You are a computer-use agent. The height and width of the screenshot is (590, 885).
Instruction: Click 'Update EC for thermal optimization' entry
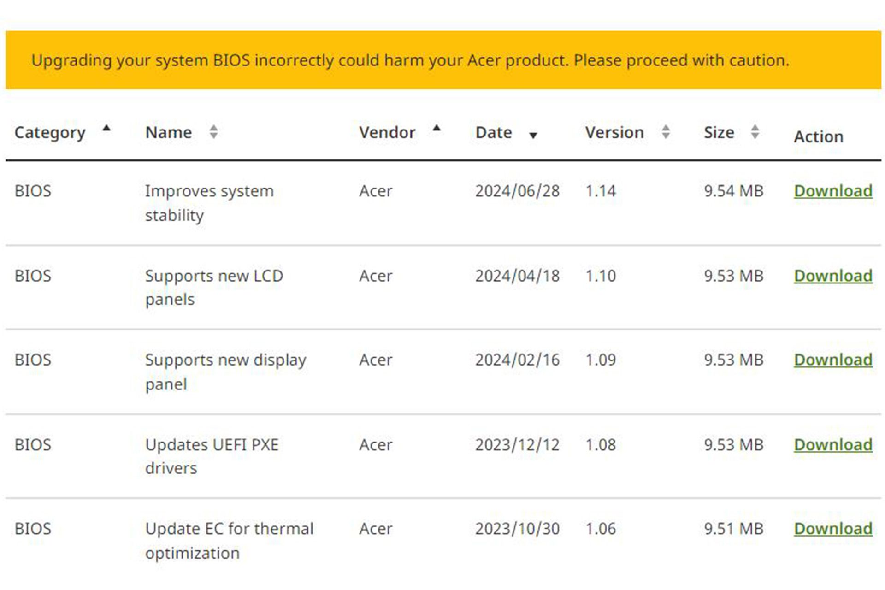tap(229, 540)
